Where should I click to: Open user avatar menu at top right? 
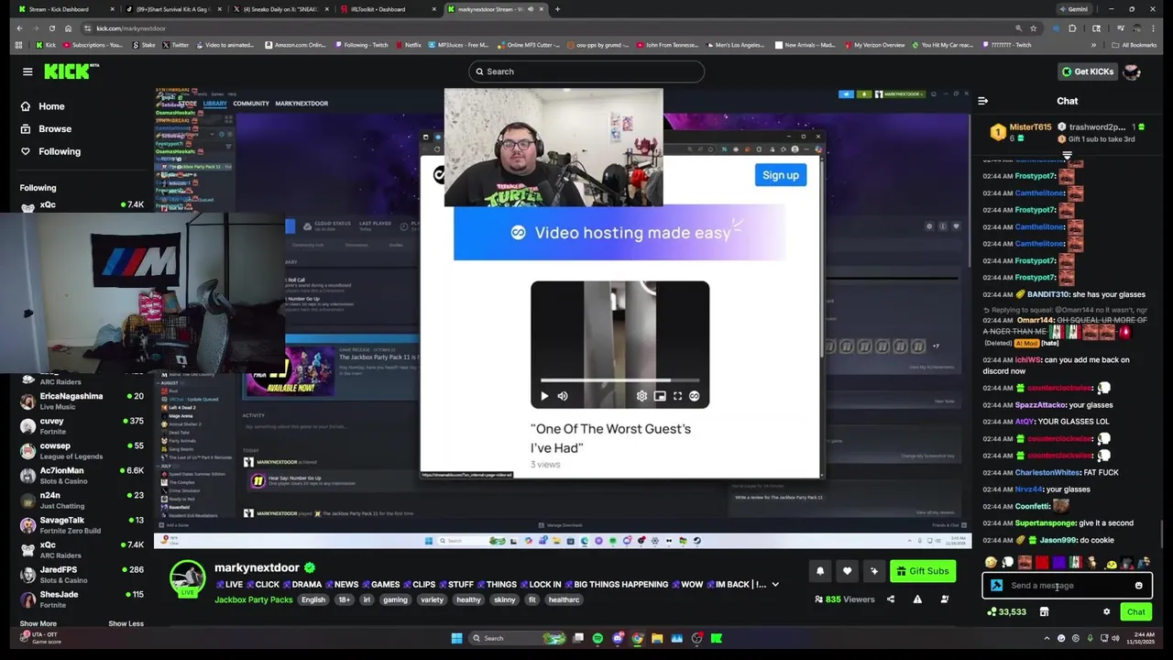click(1132, 71)
